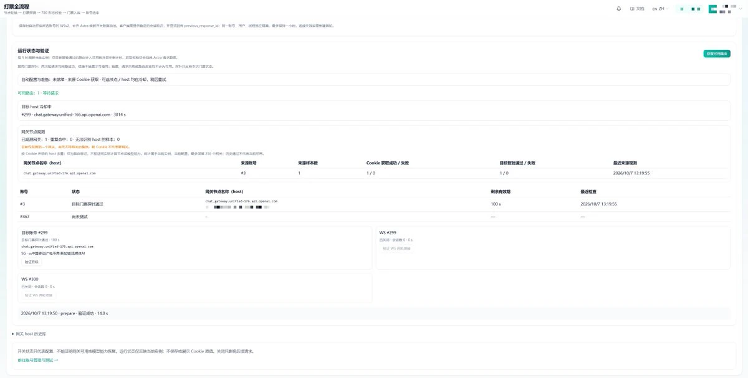Open the notifications bell
The width and height of the screenshot is (748, 378).
click(x=618, y=9)
